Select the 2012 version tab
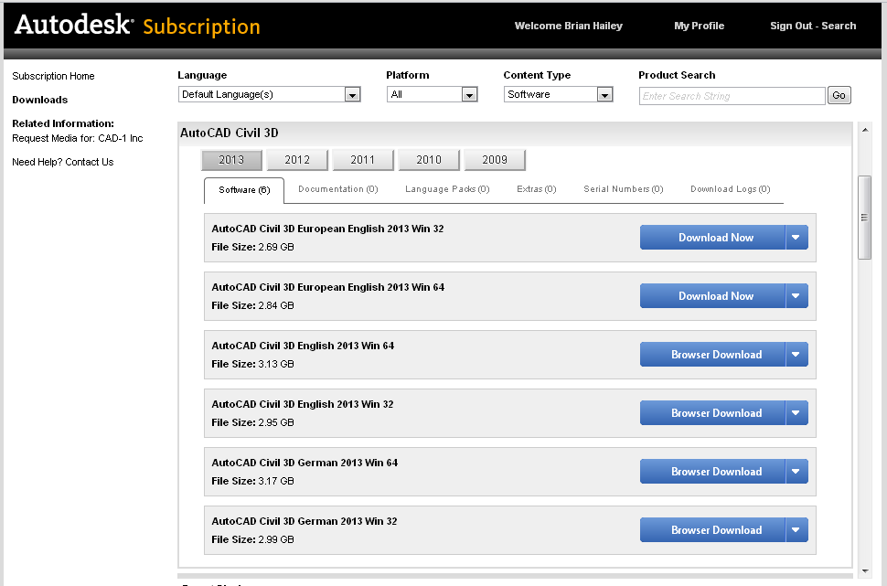 (297, 160)
